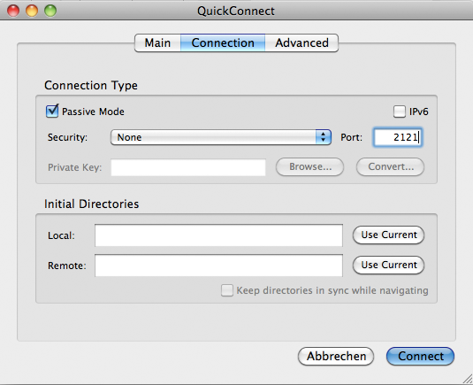Toggle Keep directories in sync while navigating
This screenshot has height=385, width=473.
227,290
